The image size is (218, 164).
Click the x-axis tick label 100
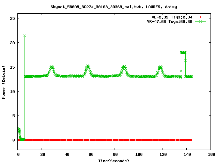point(139,154)
